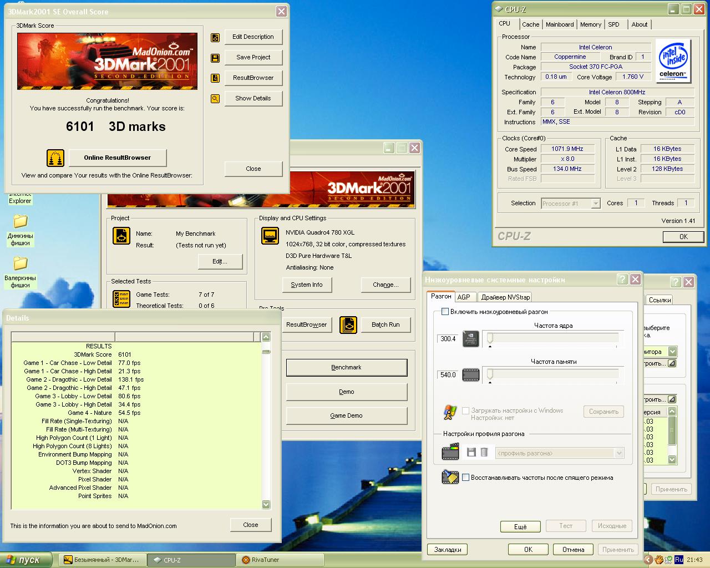Image resolution: width=710 pixels, height=568 pixels.
Task: Open the About tab in CPU-Z
Action: point(639,24)
